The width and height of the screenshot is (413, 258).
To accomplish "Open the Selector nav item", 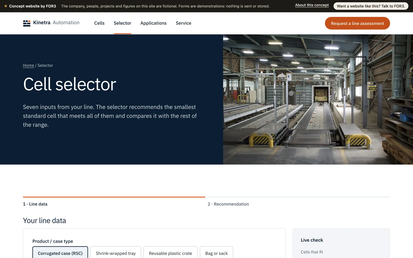I will (x=122, y=23).
